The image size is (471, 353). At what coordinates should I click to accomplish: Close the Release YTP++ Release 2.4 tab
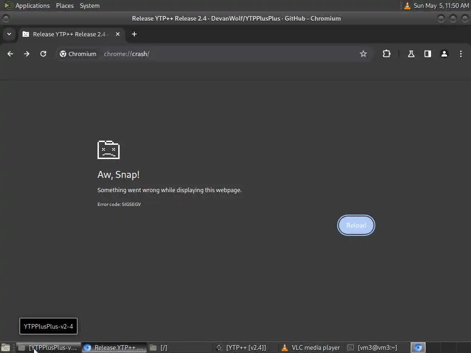click(x=118, y=34)
